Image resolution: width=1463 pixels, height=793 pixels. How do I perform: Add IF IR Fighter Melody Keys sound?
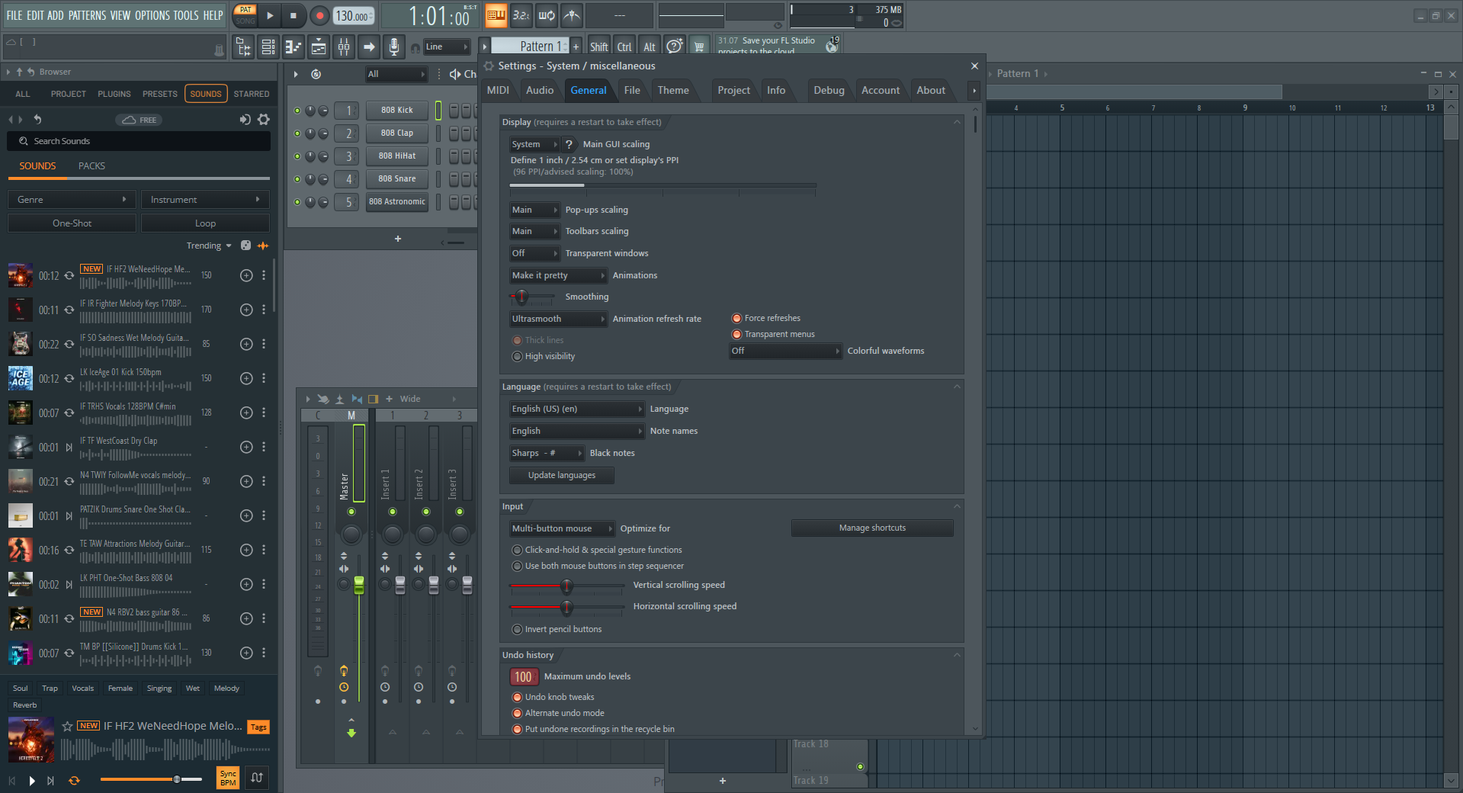tap(246, 310)
